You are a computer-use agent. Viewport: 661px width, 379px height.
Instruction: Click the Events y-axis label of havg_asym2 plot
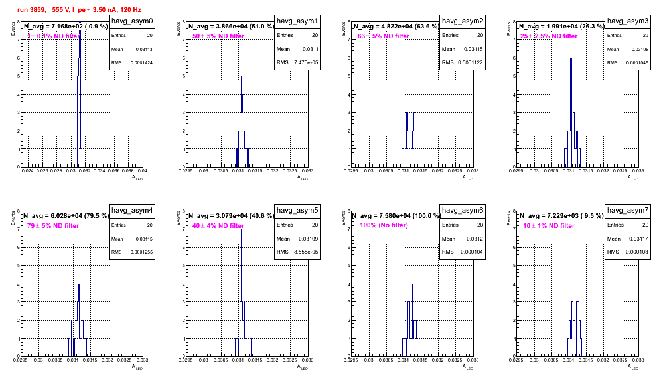pyautogui.click(x=343, y=29)
